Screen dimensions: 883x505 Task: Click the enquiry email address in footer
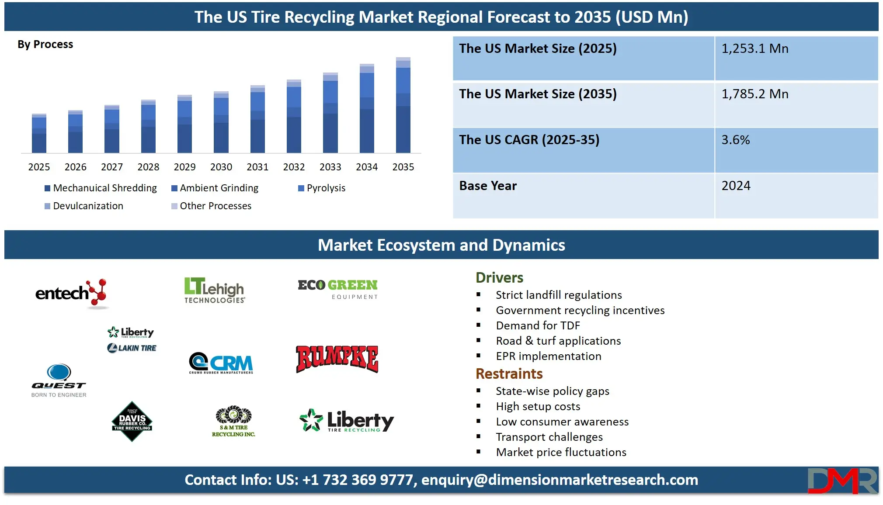(x=560, y=480)
